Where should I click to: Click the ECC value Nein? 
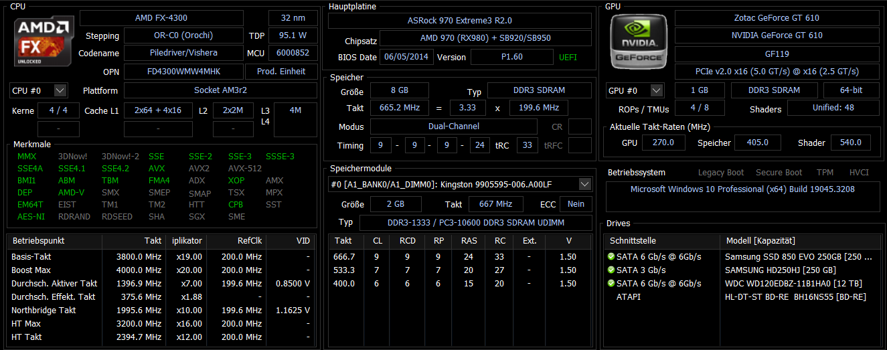click(x=576, y=204)
